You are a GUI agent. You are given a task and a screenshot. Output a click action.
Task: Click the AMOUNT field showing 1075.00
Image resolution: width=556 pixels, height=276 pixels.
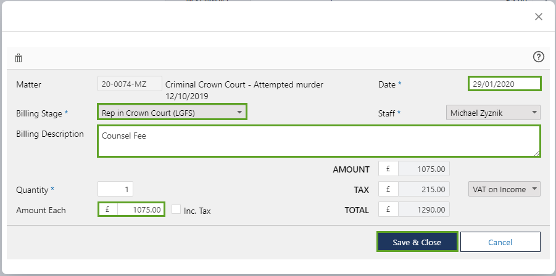[423, 169]
